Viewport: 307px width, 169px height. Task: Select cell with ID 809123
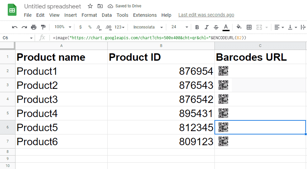pos(161,141)
